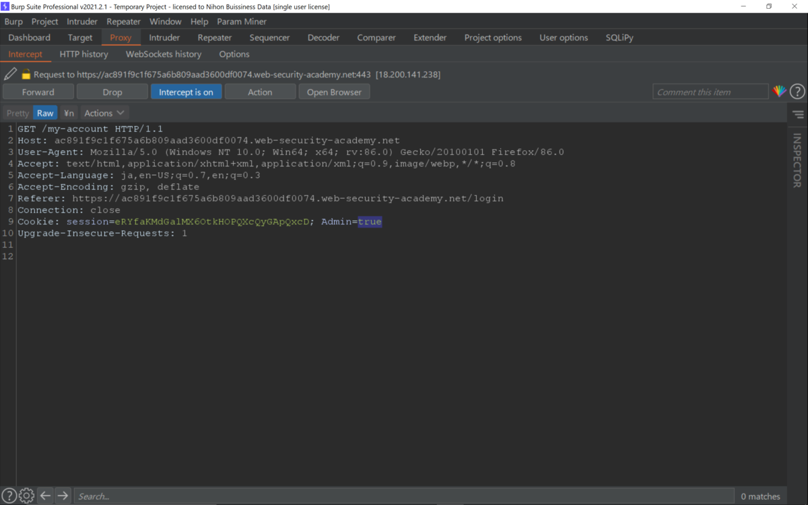808x505 pixels.
Task: Open search help question mark at bottom left
Action: pyautogui.click(x=9, y=496)
